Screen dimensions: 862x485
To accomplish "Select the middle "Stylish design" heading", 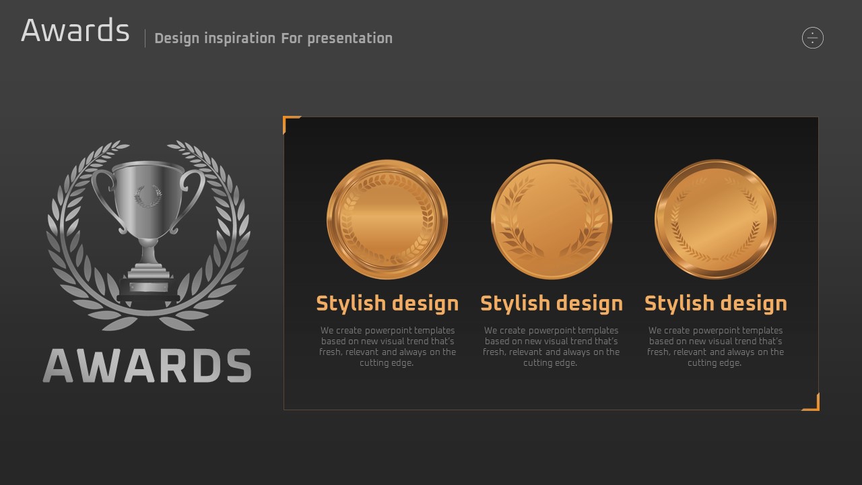I will pos(552,303).
